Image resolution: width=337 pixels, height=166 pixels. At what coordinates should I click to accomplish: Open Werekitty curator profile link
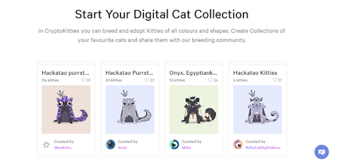click(x=63, y=148)
